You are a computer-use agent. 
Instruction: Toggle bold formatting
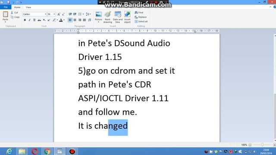25,20
